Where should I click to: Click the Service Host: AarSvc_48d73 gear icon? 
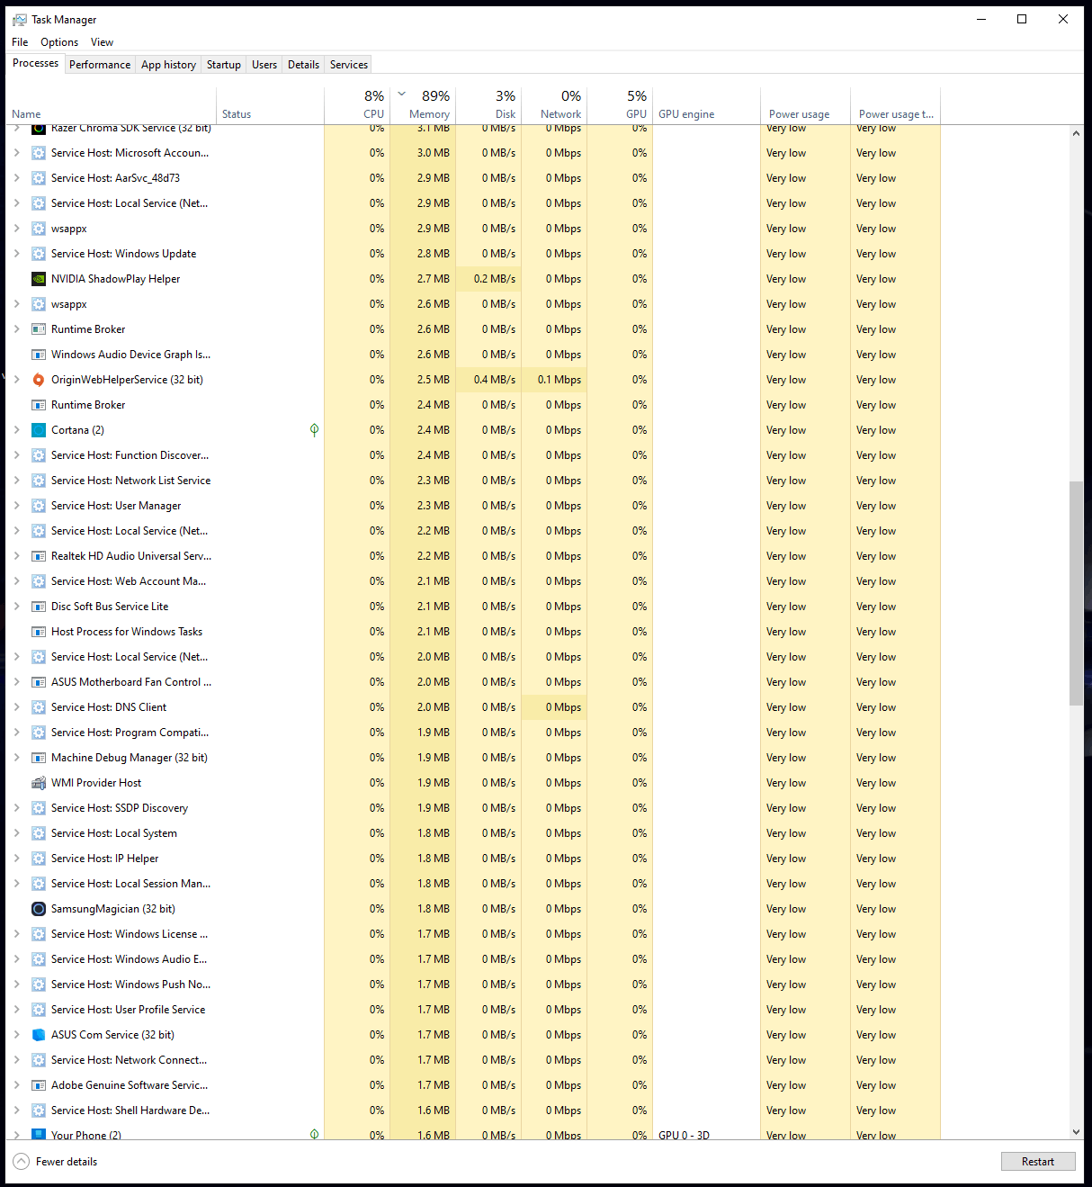click(39, 178)
